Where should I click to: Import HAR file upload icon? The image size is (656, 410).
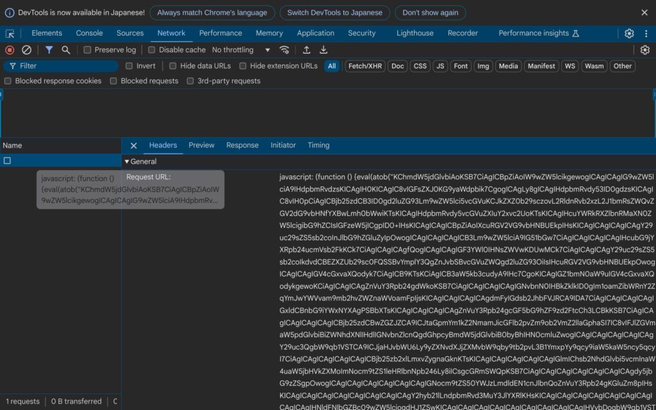coord(307,50)
